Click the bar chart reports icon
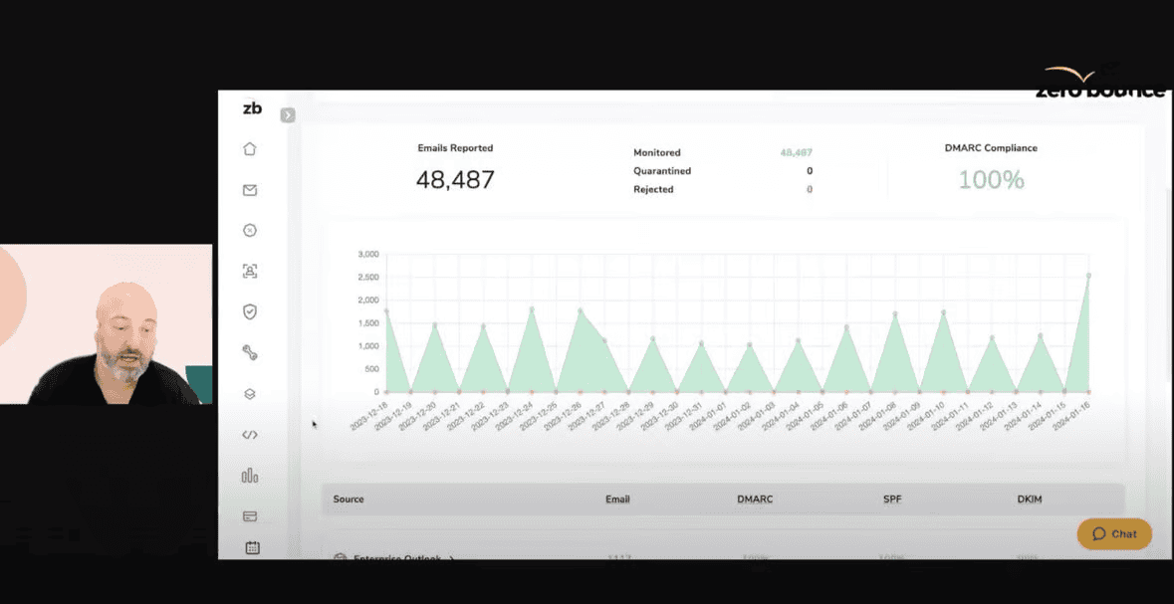The width and height of the screenshot is (1174, 604). [250, 476]
